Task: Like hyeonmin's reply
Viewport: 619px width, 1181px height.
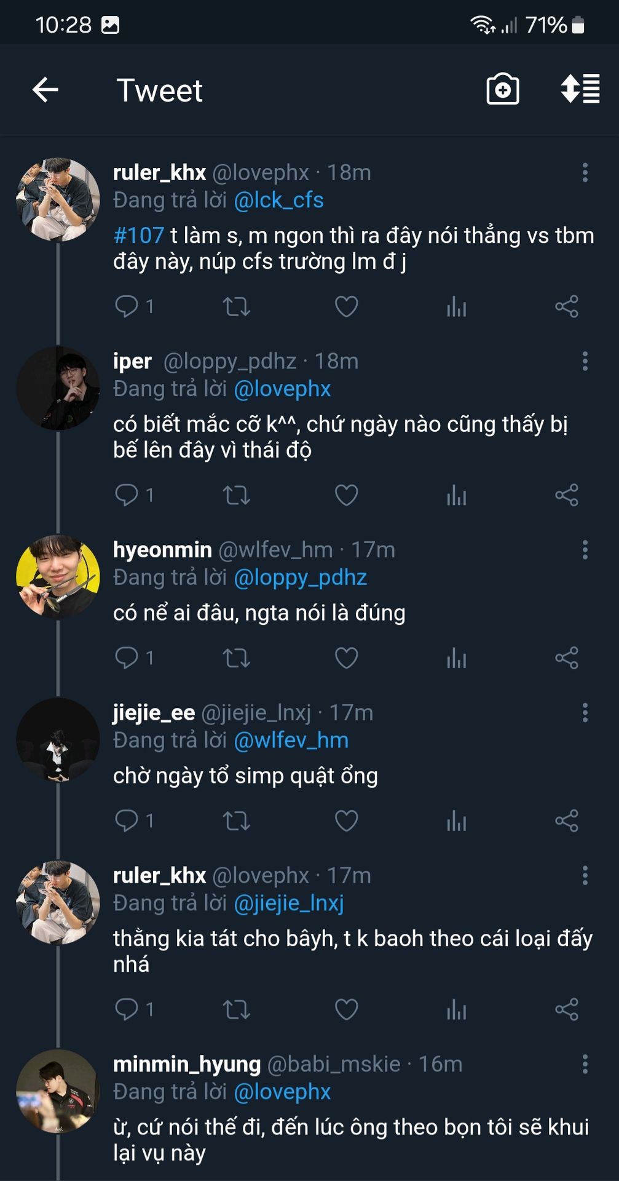Action: (346, 658)
